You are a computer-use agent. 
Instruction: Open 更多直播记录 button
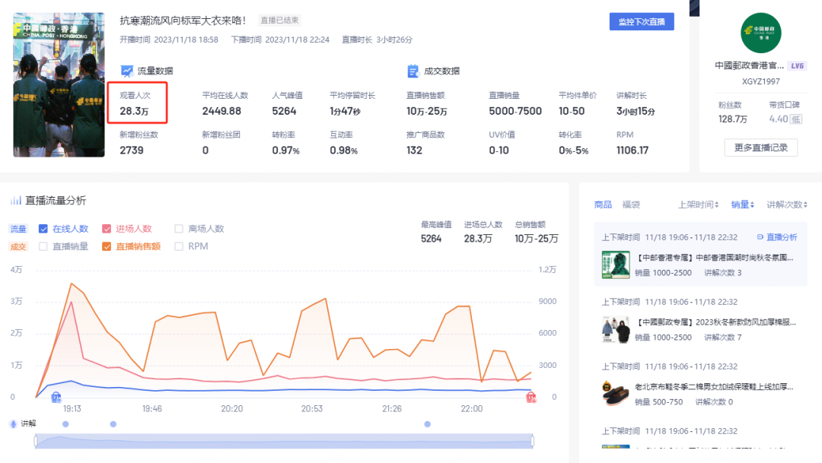click(x=760, y=147)
